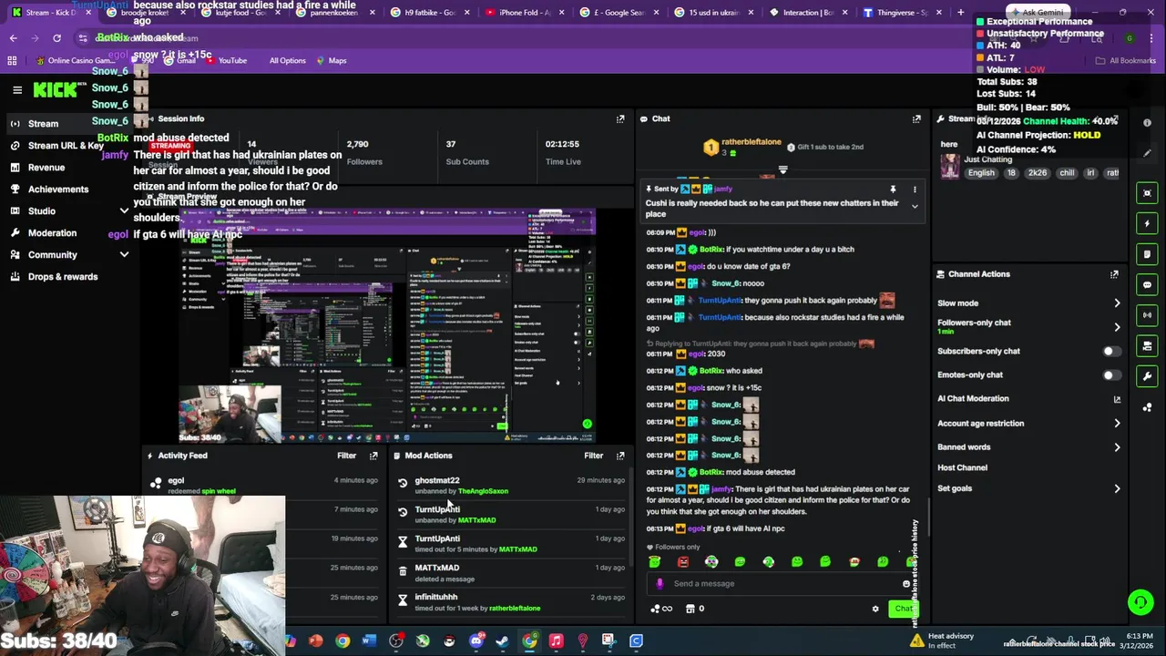Open the Maps bookmark
Image resolution: width=1166 pixels, height=656 pixels.
point(331,61)
